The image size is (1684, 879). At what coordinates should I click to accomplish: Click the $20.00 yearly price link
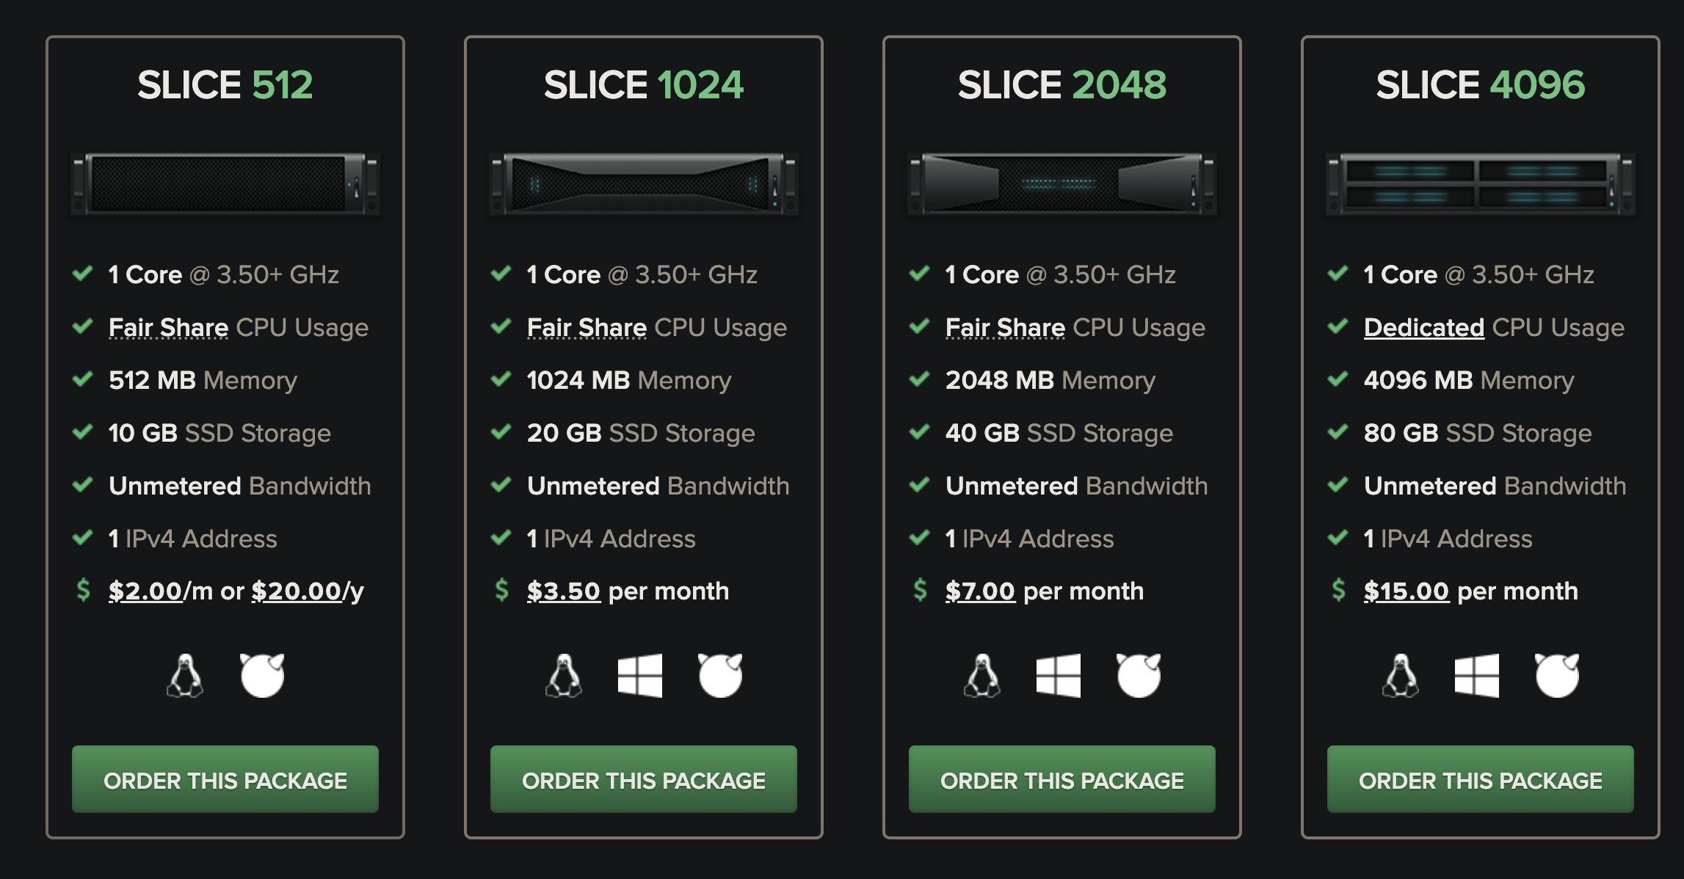297,591
